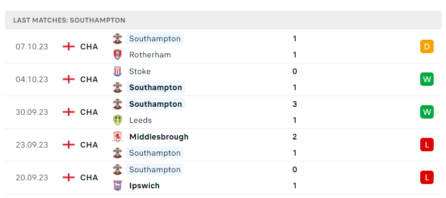The image size is (446, 198).
Task: Click the Rotherham club crest icon
Action: [x=118, y=55]
